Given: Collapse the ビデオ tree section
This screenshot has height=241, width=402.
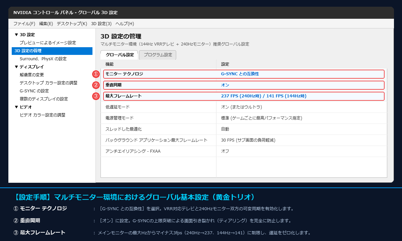Looking at the screenshot, I should 16,107.
